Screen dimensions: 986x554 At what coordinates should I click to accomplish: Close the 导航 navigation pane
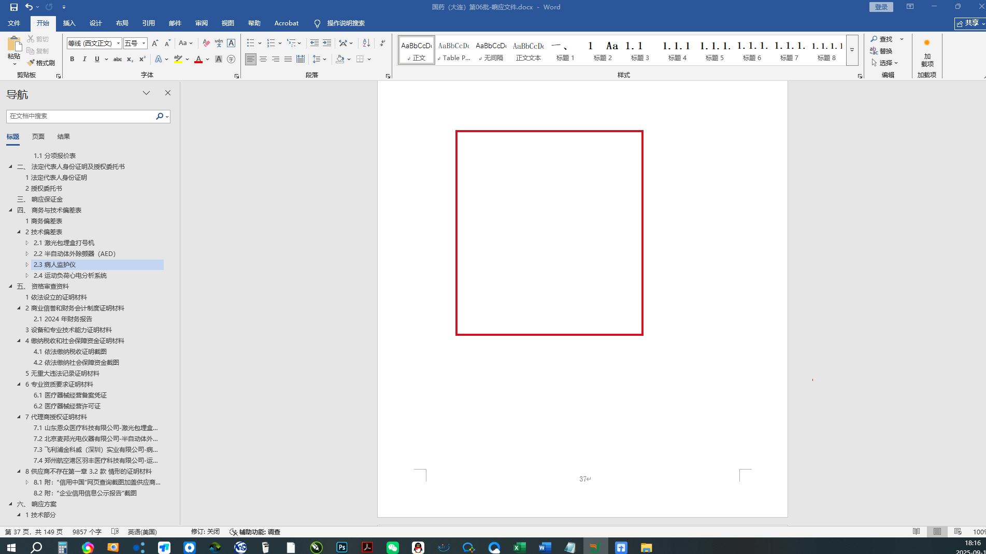[168, 93]
